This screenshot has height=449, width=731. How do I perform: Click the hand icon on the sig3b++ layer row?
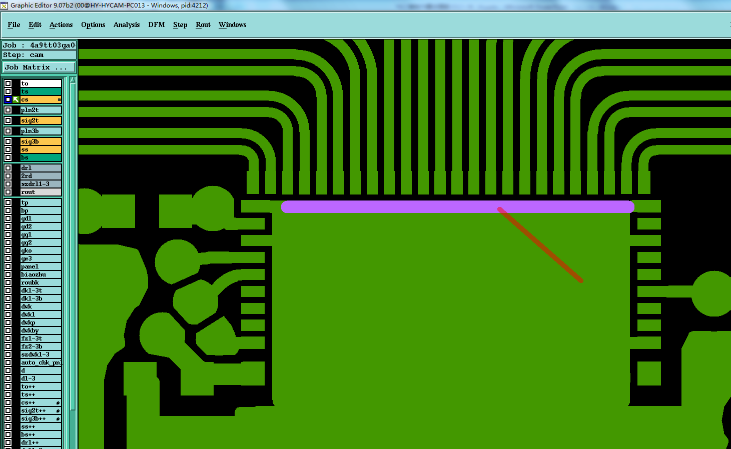(x=58, y=418)
